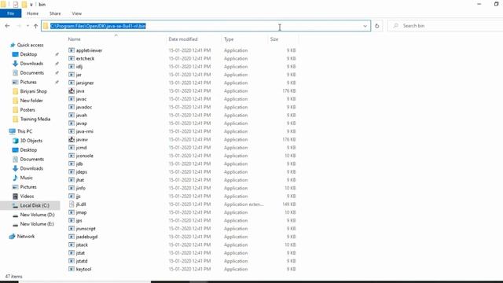This screenshot has height=283, width=503.
Task: Select the jmap file name
Action: click(82, 212)
